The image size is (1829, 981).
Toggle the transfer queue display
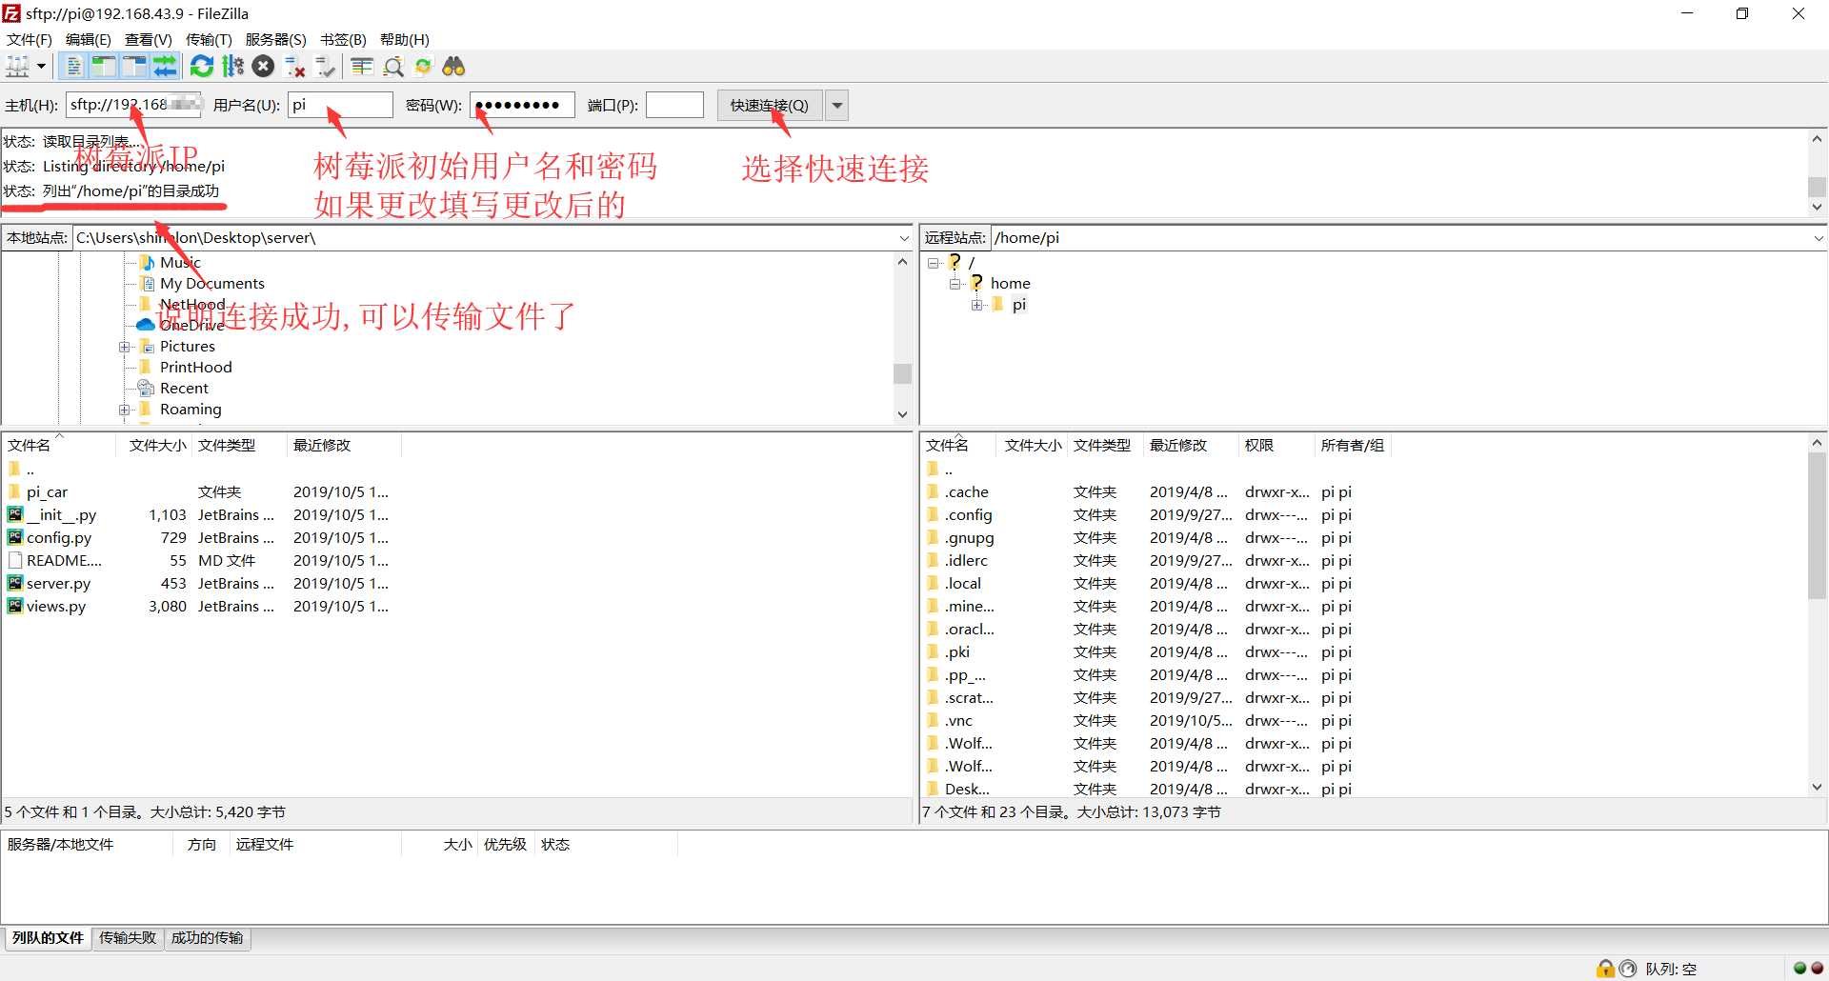click(165, 67)
